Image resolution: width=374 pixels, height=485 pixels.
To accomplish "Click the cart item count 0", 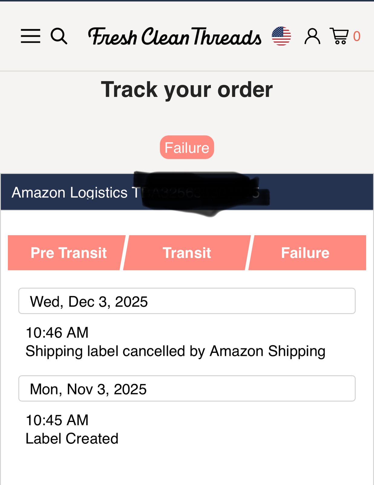I will [x=357, y=36].
